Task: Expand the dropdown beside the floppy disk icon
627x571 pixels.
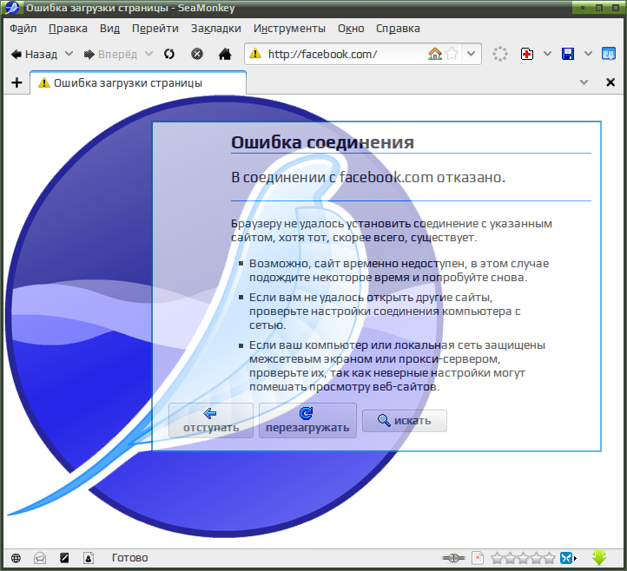Action: [588, 54]
